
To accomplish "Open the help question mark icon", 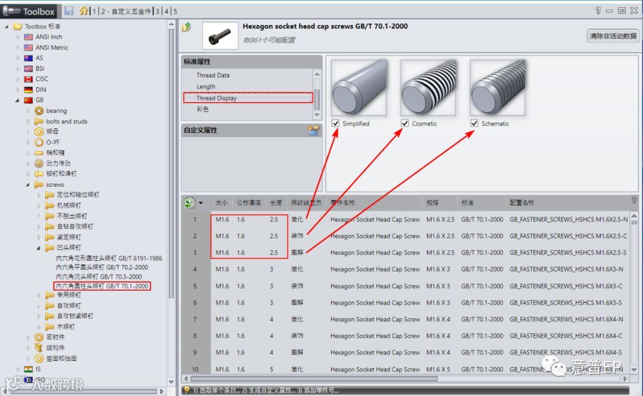I will [598, 11].
